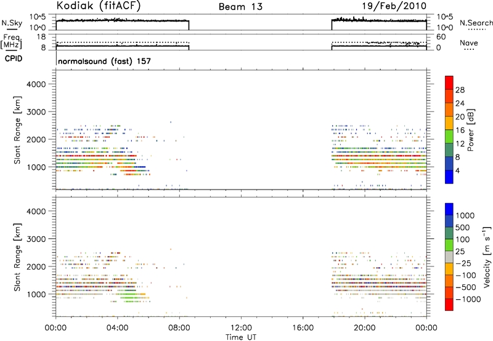Click the "04:00" time tick label
The height and width of the screenshot is (341, 493).
(x=117, y=328)
